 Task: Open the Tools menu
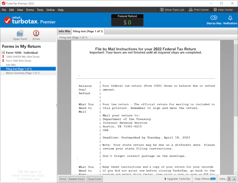[x=40, y=10]
